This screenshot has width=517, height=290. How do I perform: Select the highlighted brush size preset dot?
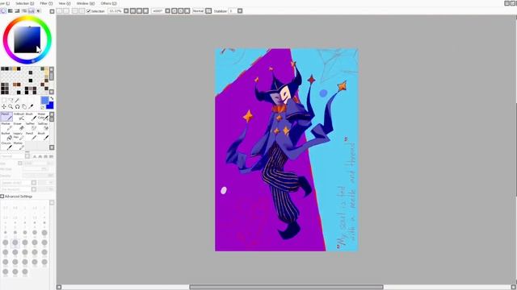click(15, 243)
